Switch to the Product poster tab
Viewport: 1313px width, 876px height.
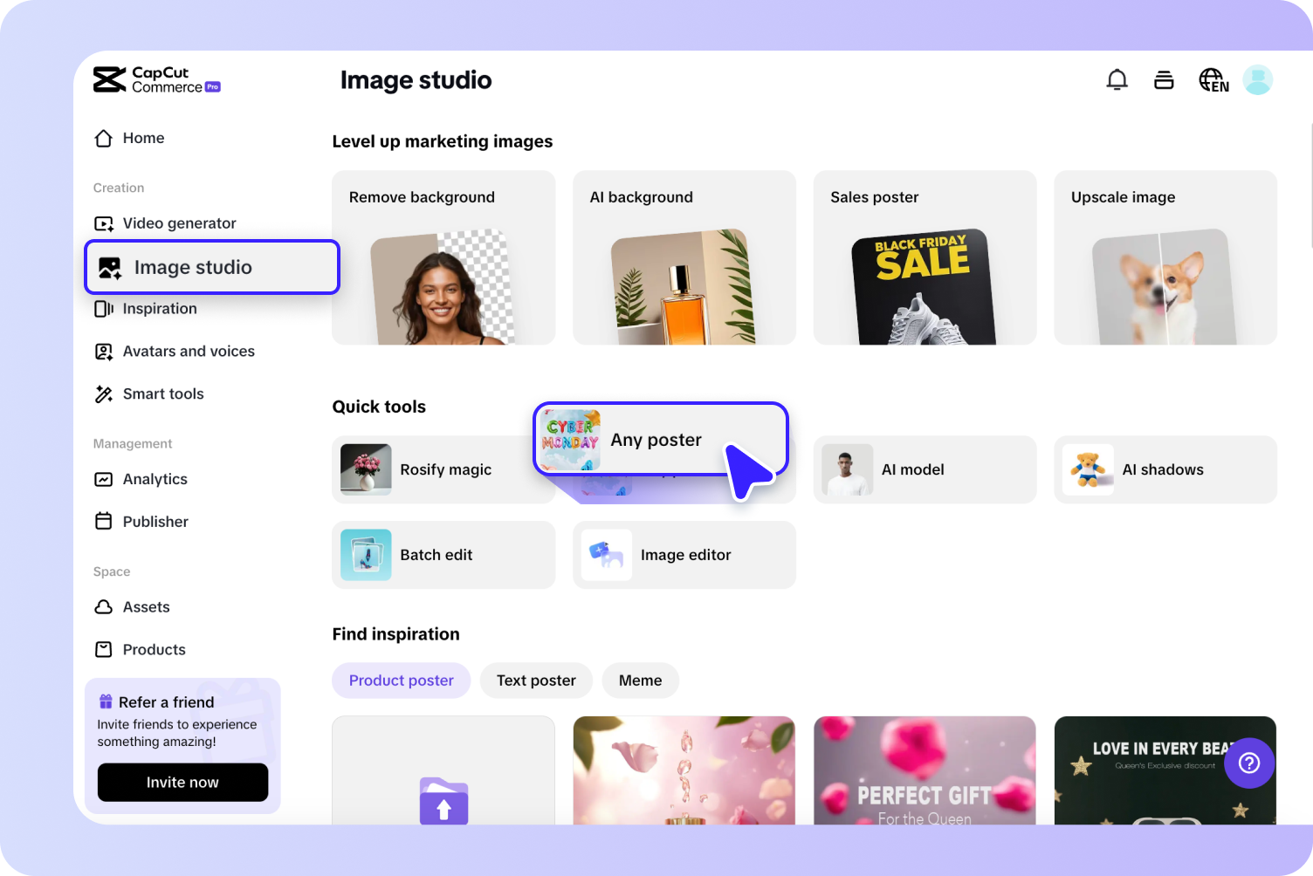coord(402,681)
